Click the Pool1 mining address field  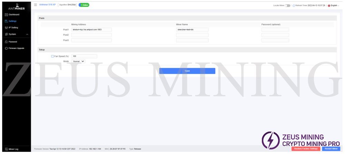(x=91, y=30)
